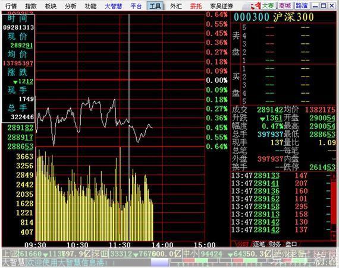This screenshot has width=339, height=268.
Task: Click the 15:00 time axis label
Action: (205, 245)
